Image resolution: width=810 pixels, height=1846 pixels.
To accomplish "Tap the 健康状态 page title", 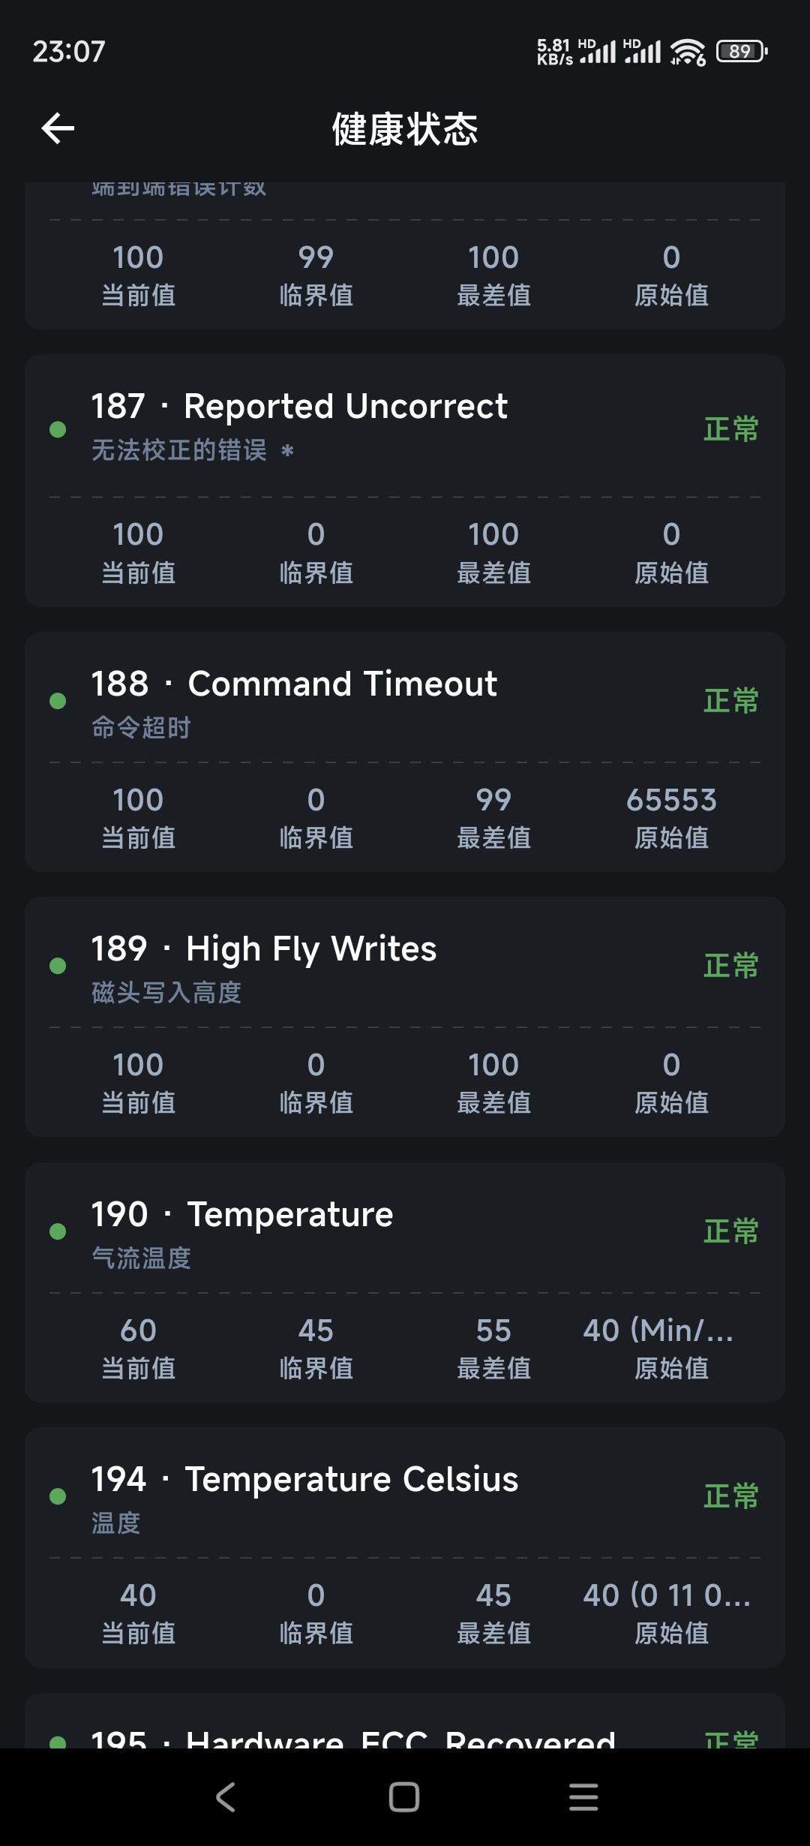I will click(x=405, y=129).
